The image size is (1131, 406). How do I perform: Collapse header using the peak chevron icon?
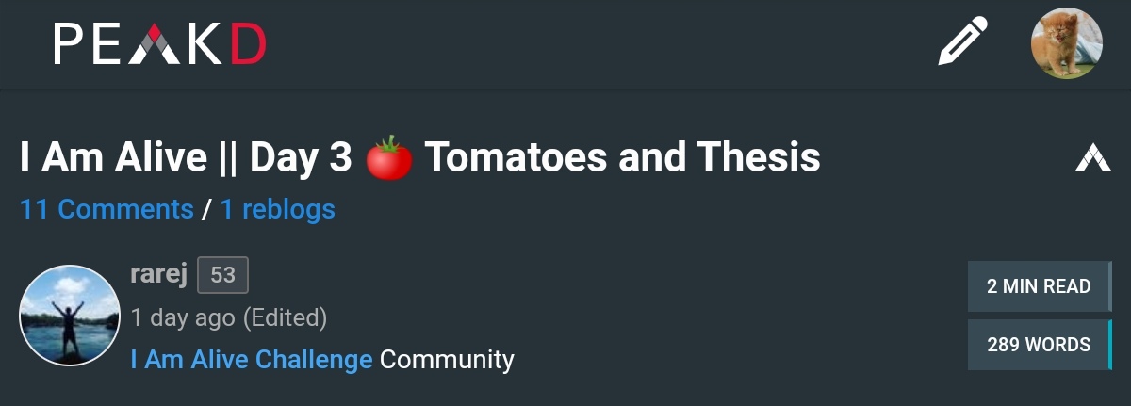(1093, 158)
